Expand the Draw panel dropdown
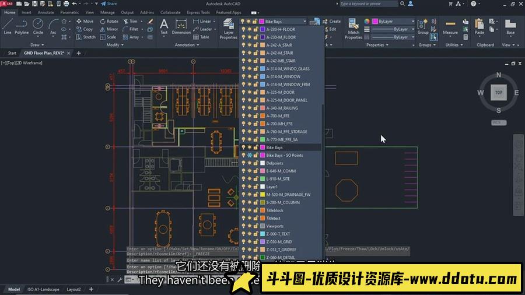Screen dimensions: 525x295 (x=37, y=45)
